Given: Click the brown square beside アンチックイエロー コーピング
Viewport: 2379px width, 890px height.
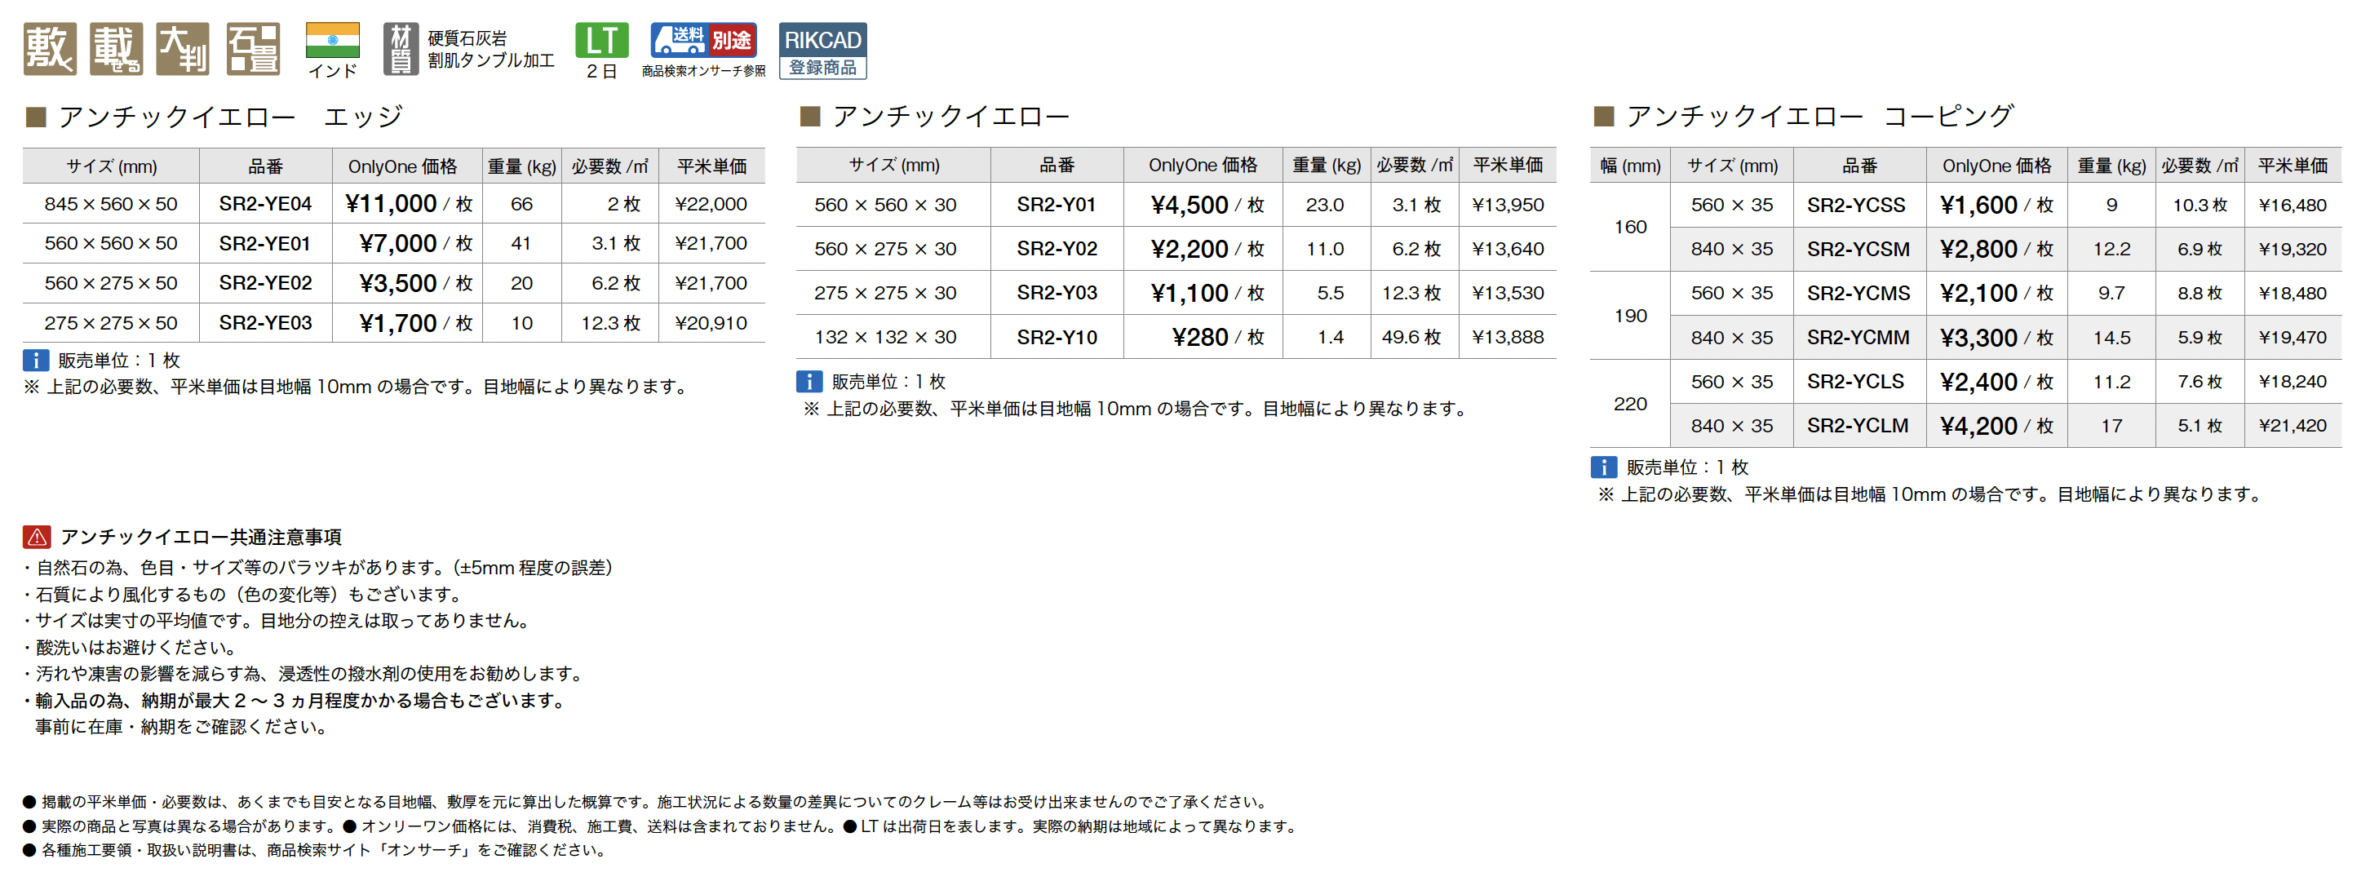Looking at the screenshot, I should pos(1603,117).
